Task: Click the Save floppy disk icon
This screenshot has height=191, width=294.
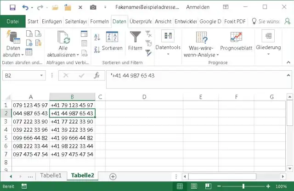Action: point(12,7)
